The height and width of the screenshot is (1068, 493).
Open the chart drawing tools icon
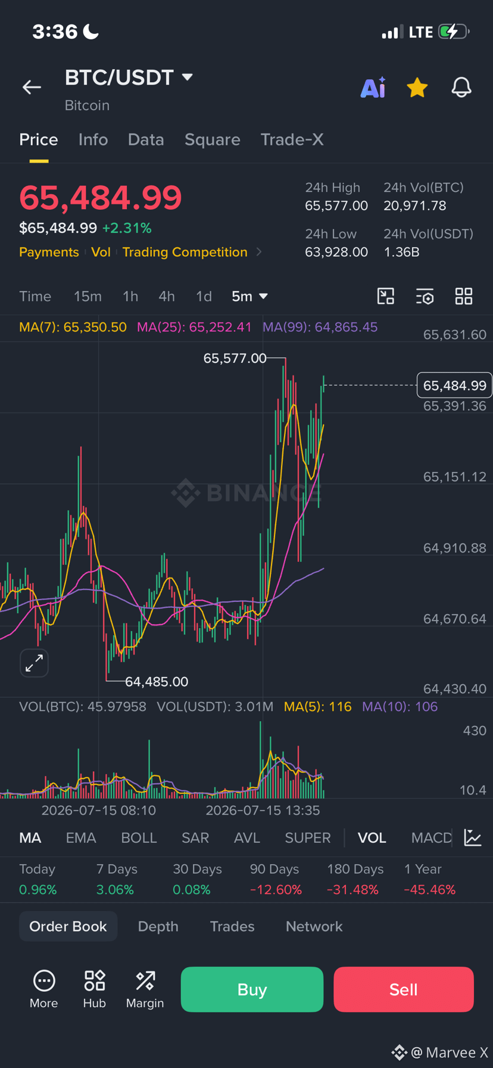(386, 296)
